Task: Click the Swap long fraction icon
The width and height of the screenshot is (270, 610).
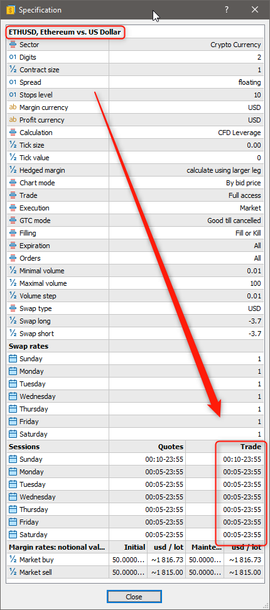Action: [x=13, y=321]
